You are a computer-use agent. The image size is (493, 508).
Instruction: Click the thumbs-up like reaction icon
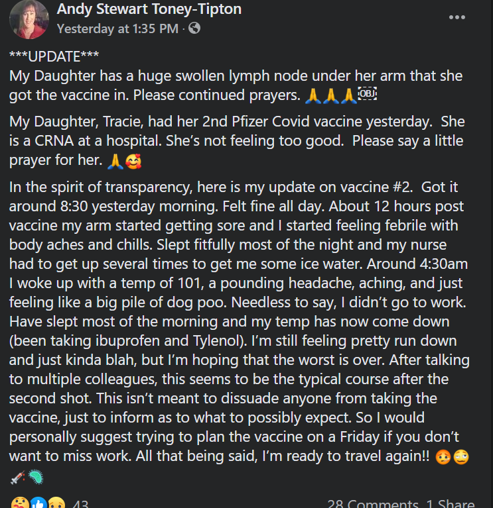37,503
